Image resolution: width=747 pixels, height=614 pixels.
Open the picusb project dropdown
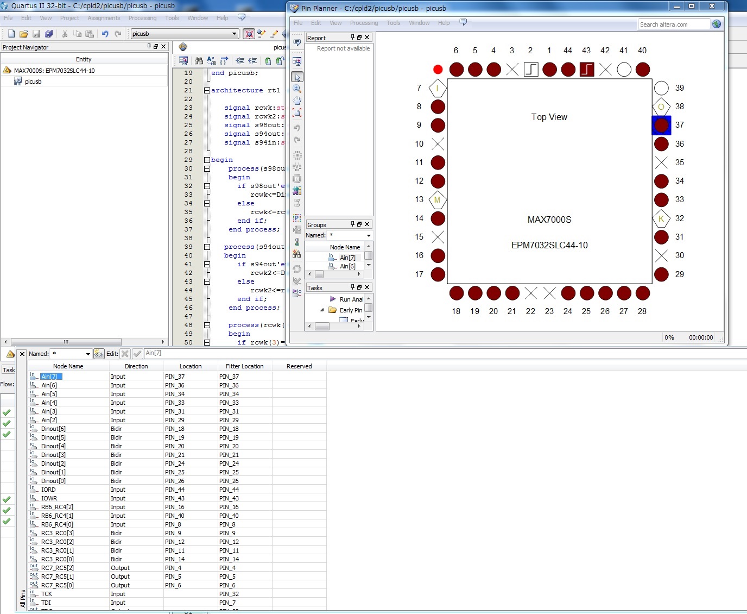tap(235, 34)
